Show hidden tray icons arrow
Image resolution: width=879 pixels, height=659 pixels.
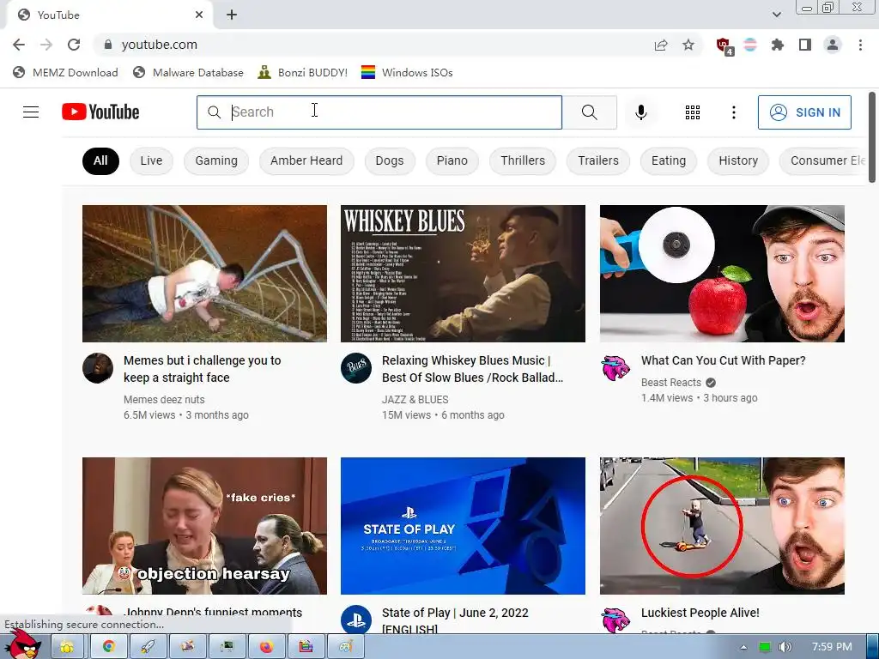point(744,647)
